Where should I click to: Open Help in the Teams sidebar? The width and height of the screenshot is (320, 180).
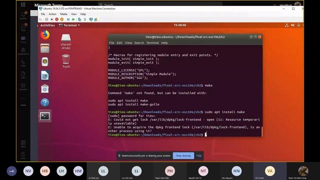23,155
